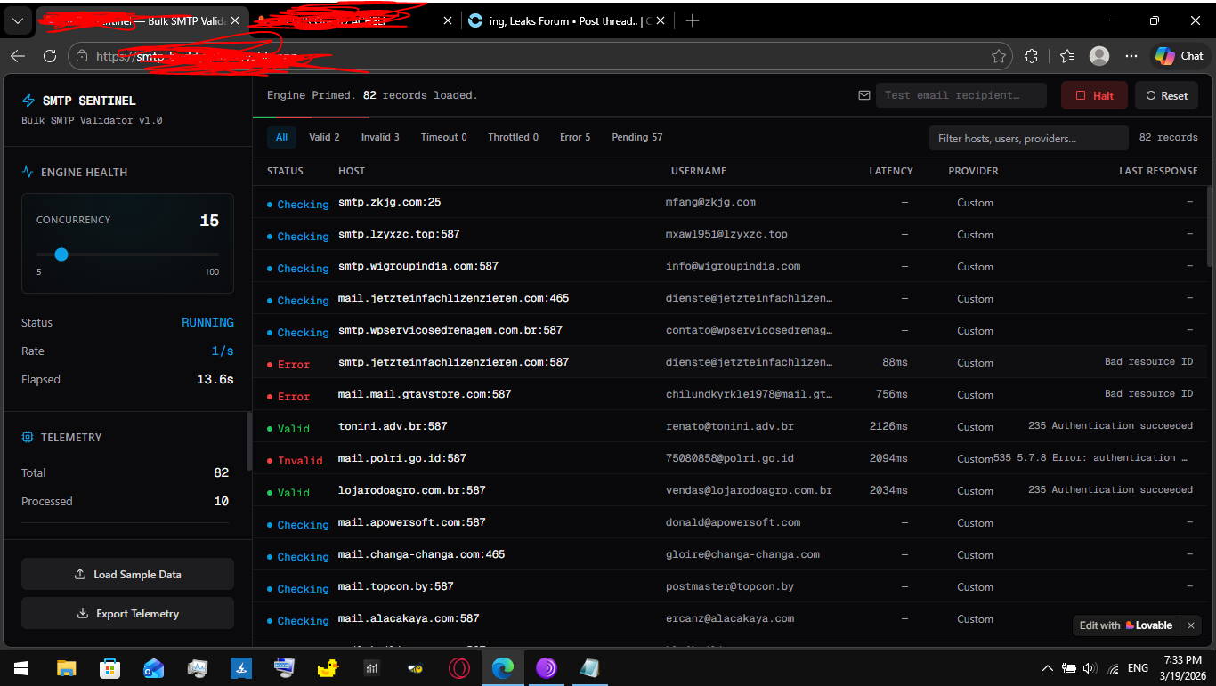The width and height of the screenshot is (1216, 686).
Task: Click the results table vertical scrollbar
Action: tap(1212, 226)
